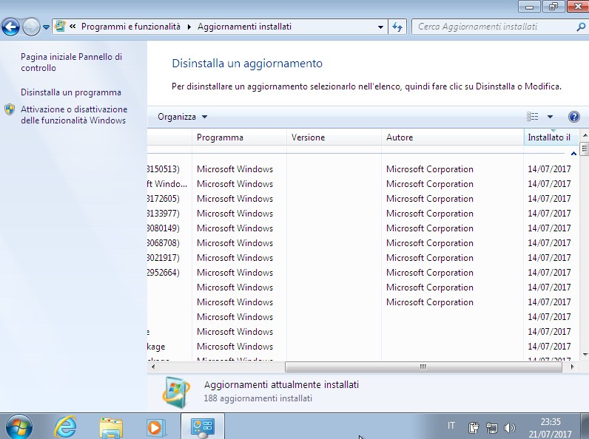Viewport: 589px width, 439px height.
Task: Navigate to Programmi e funzionalità breadcrumb
Action: [131, 27]
